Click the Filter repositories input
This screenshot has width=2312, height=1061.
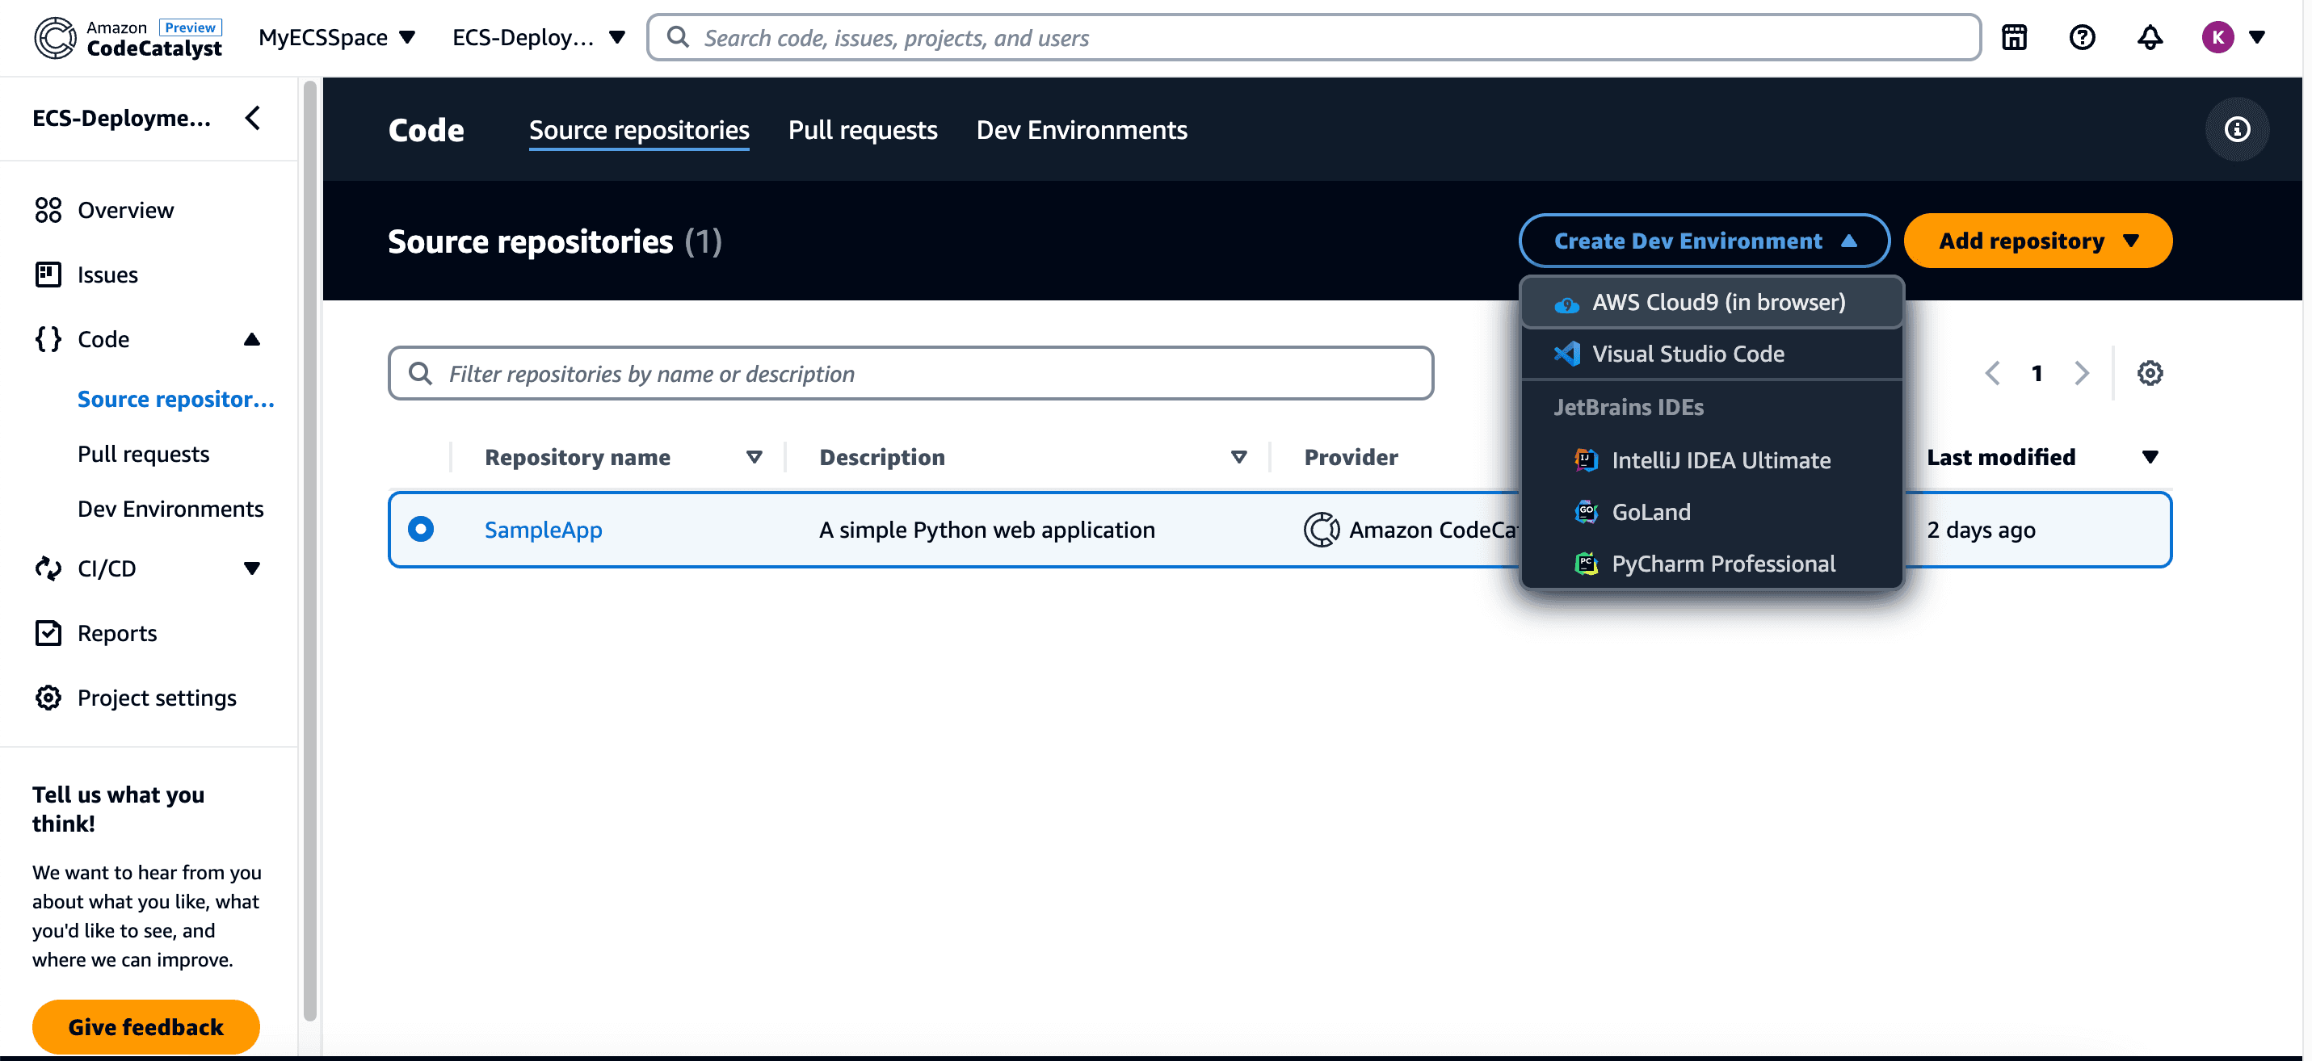pos(911,373)
